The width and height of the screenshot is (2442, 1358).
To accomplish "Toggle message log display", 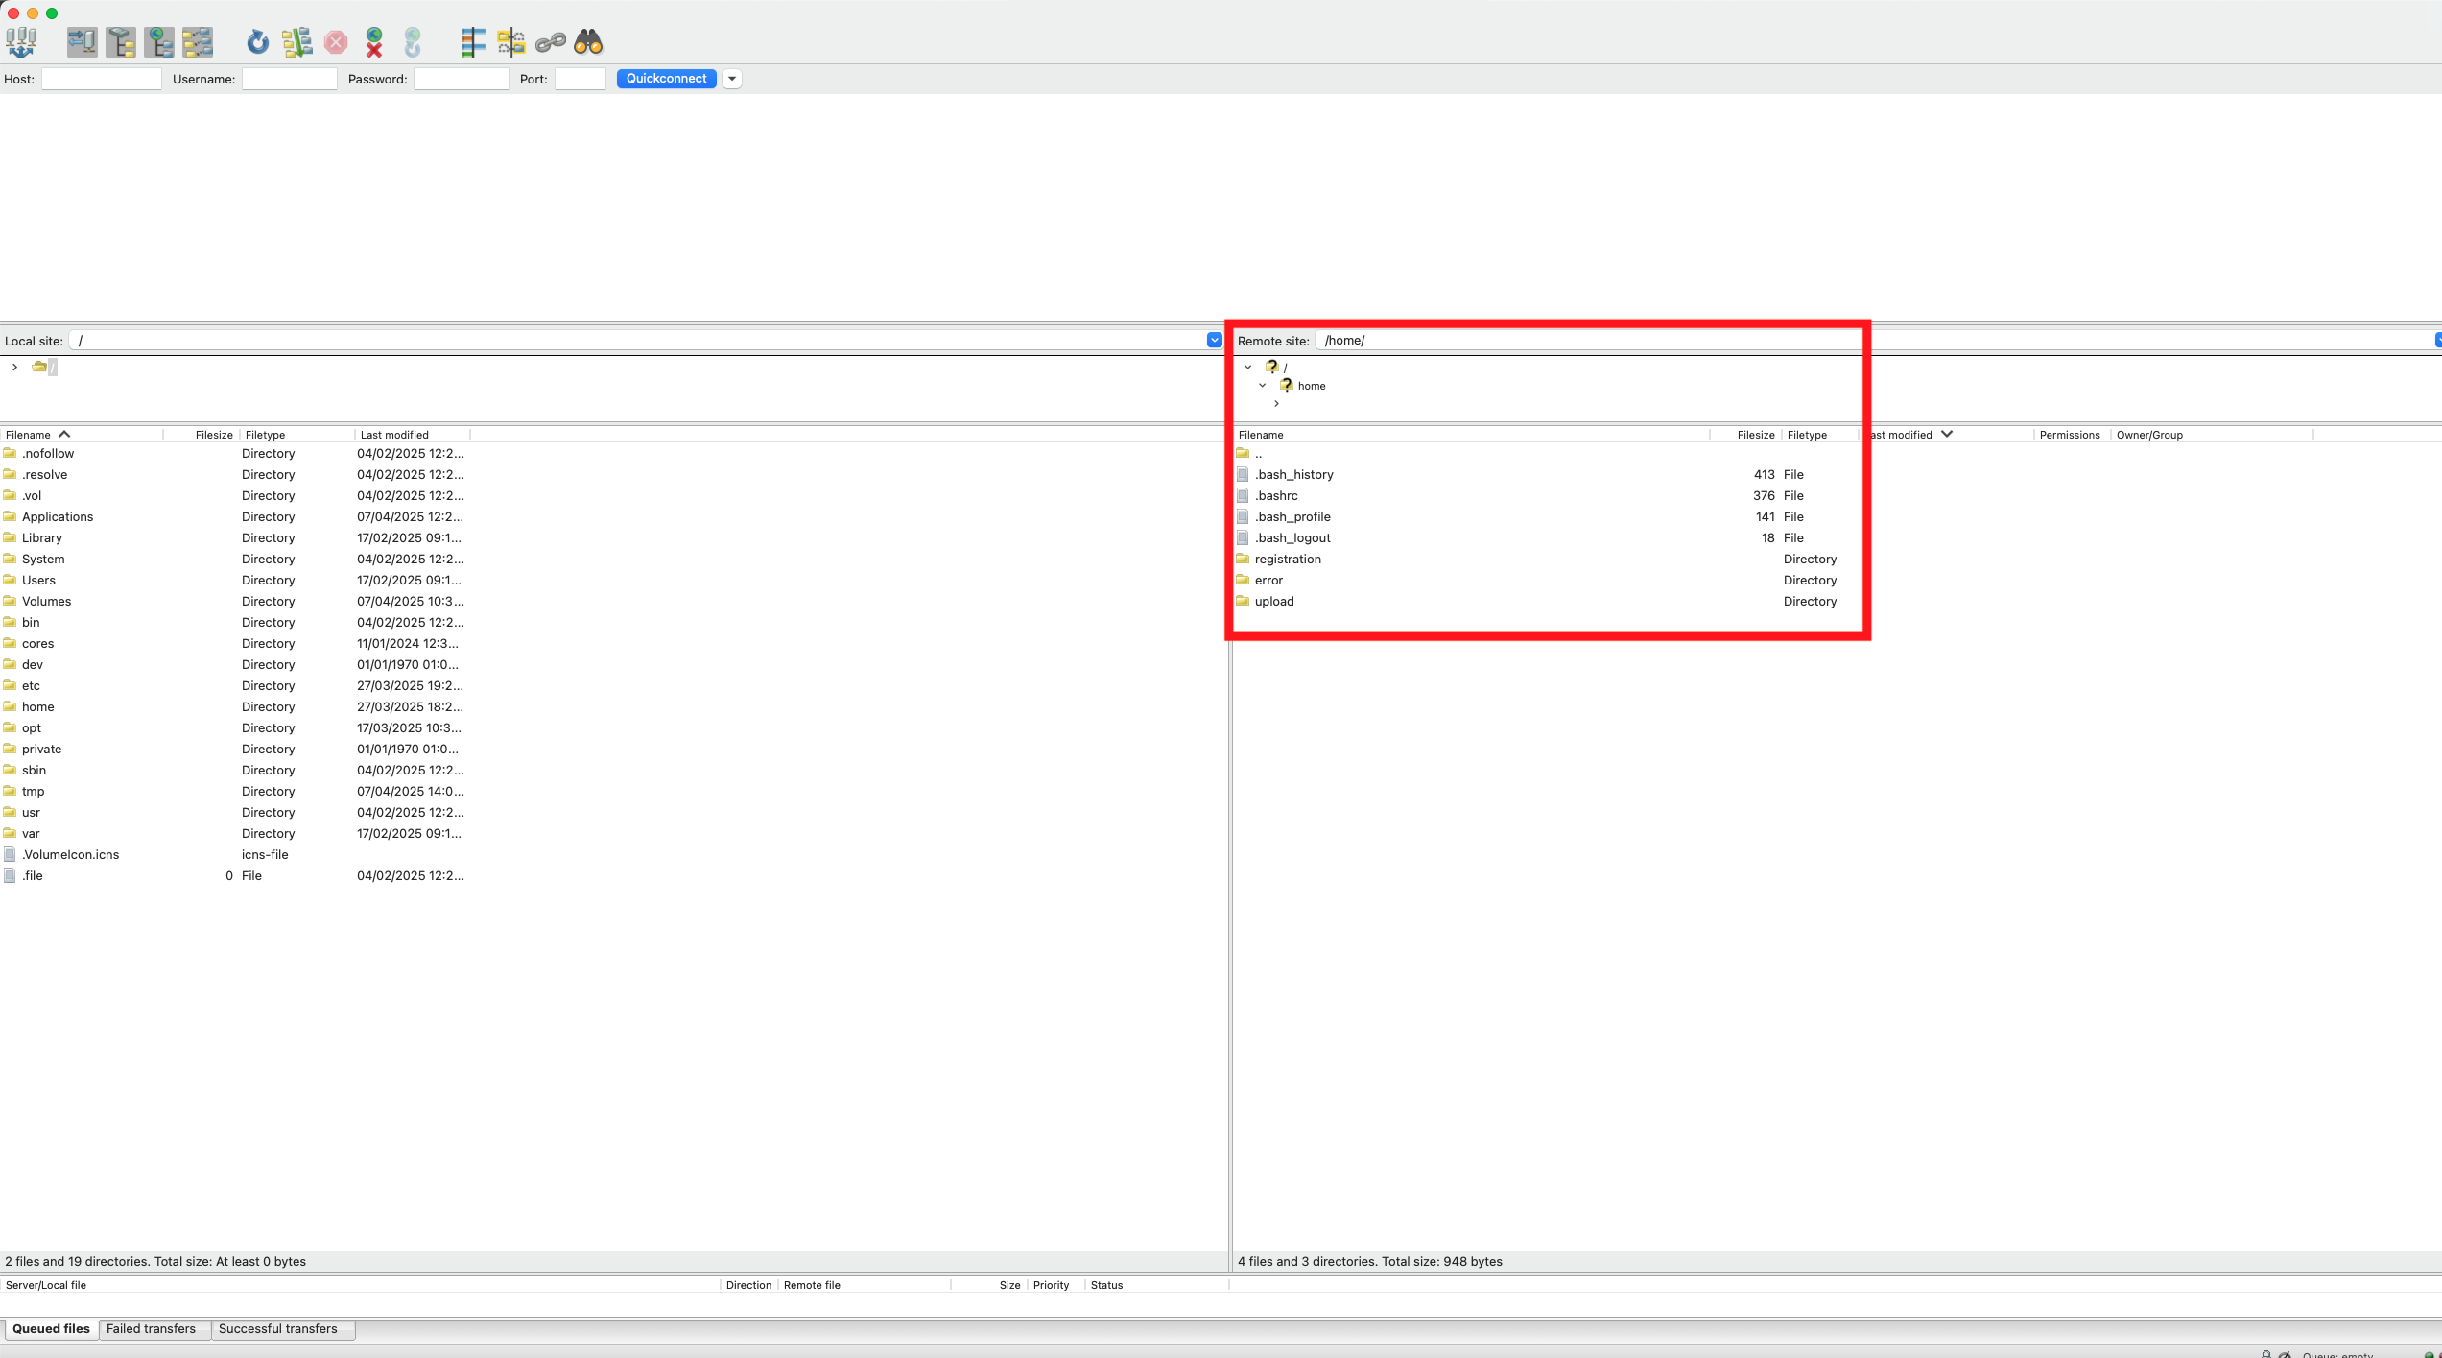I will click(x=82, y=42).
